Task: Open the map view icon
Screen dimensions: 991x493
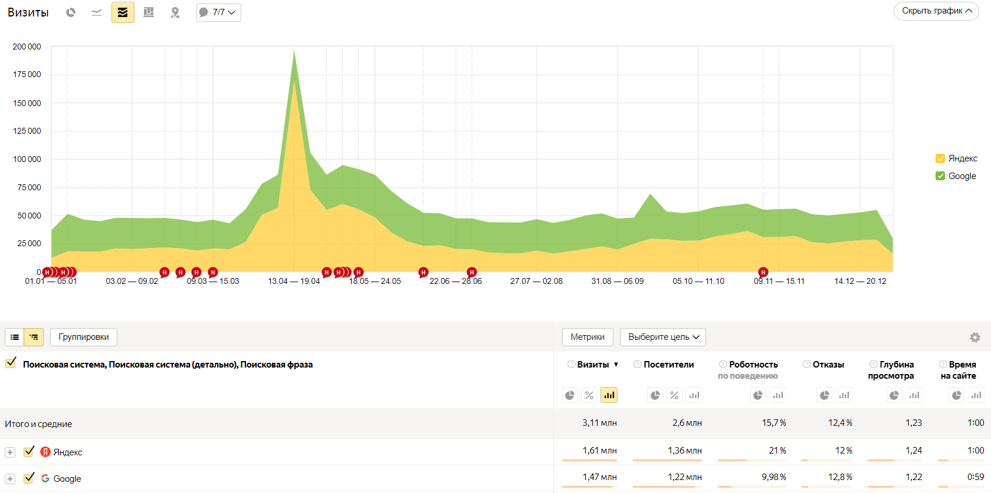Action: click(x=175, y=12)
